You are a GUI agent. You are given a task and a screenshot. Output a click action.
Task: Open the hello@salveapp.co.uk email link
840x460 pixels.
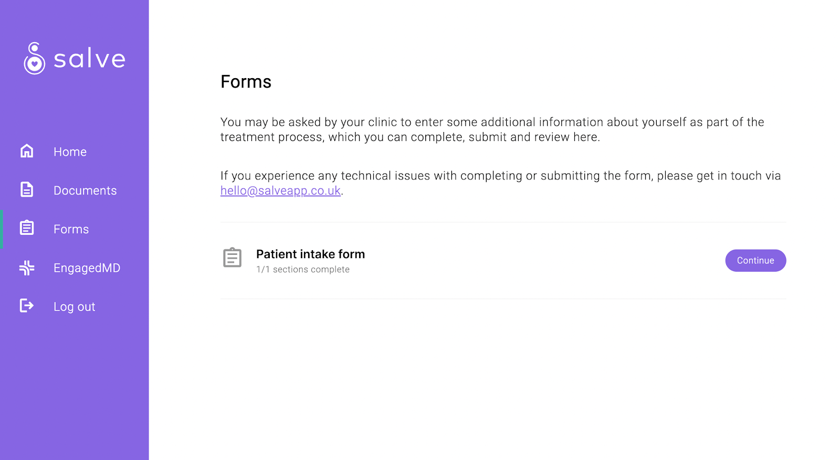(x=280, y=191)
